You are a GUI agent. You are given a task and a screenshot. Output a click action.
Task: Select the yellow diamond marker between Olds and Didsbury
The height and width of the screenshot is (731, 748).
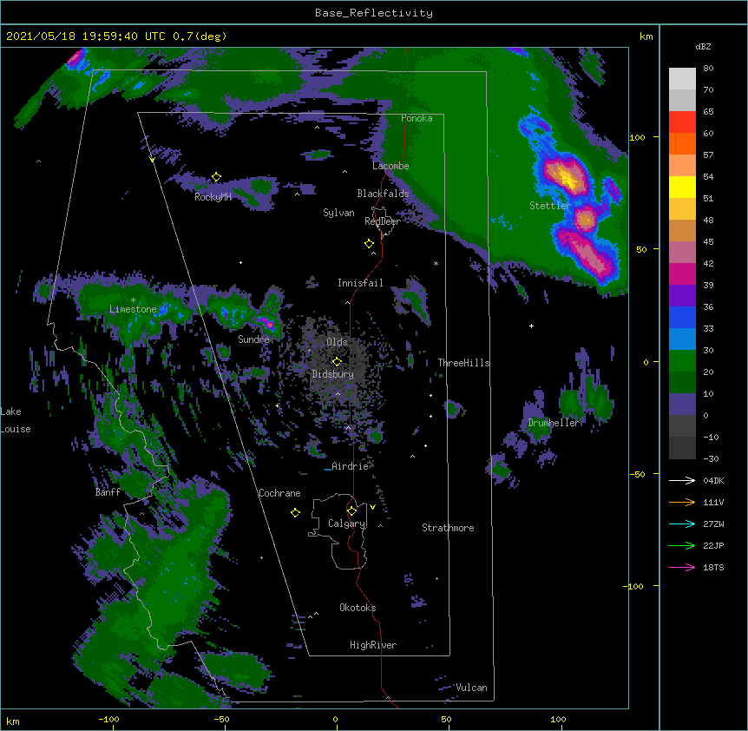tap(337, 361)
